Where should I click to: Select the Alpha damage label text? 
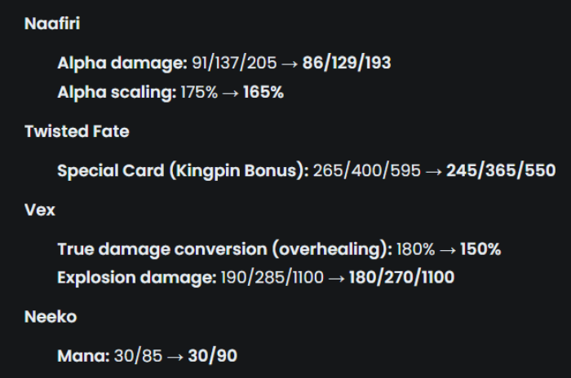click(122, 63)
